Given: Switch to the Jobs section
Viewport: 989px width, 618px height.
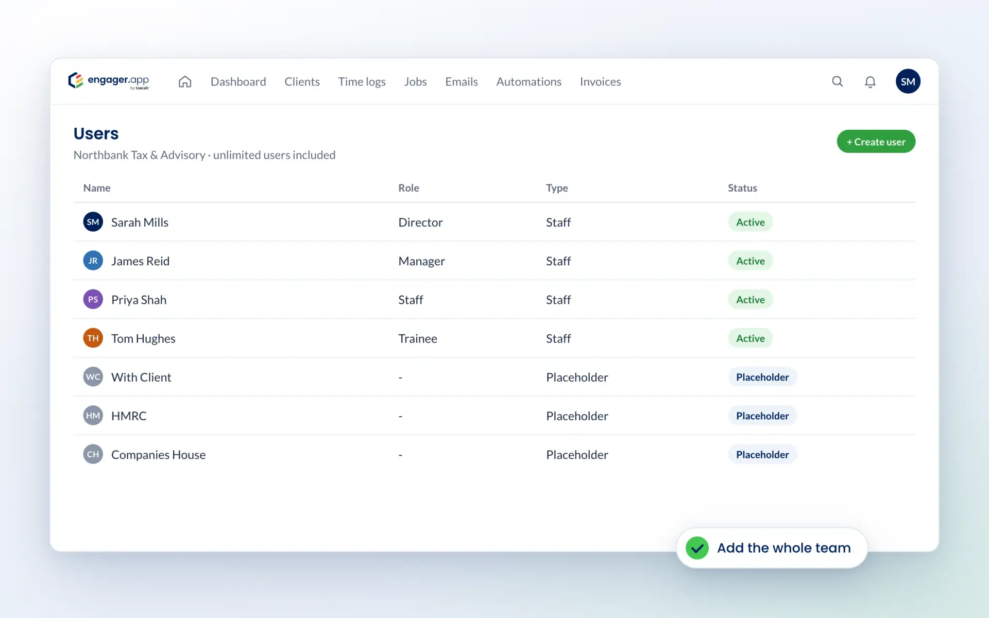Looking at the screenshot, I should point(415,81).
